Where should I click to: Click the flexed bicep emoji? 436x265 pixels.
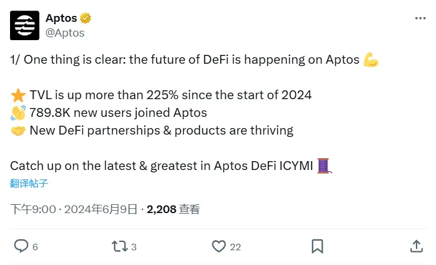371,60
